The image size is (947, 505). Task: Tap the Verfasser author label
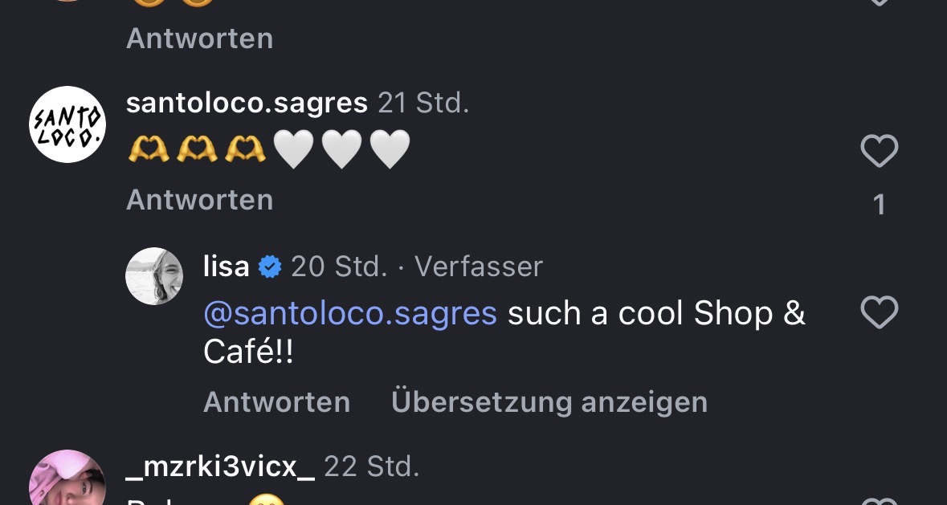tap(479, 267)
